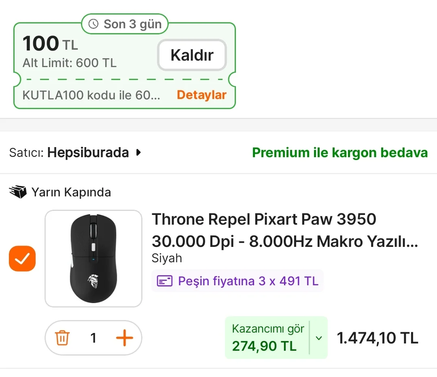The image size is (437, 377).
Task: Click the Siyah color variant text
Action: click(167, 258)
